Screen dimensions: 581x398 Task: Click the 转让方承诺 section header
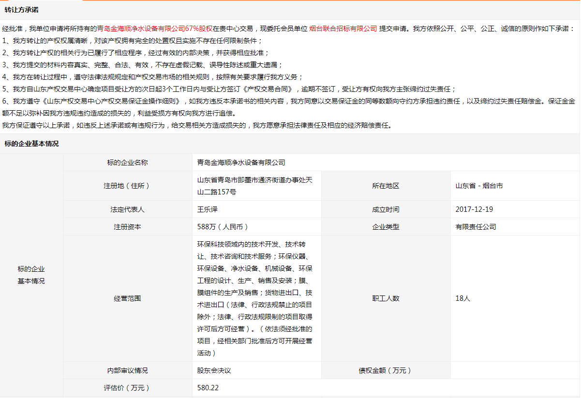tap(21, 10)
